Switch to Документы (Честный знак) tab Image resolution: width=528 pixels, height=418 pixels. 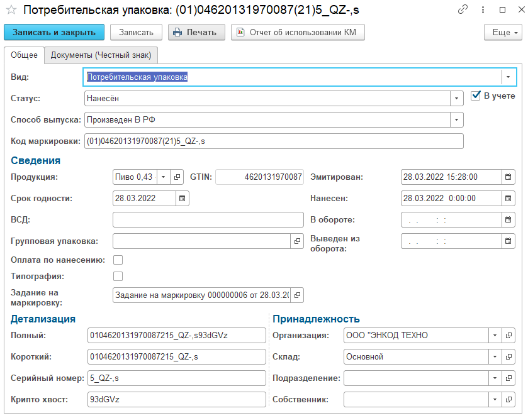tap(101, 55)
